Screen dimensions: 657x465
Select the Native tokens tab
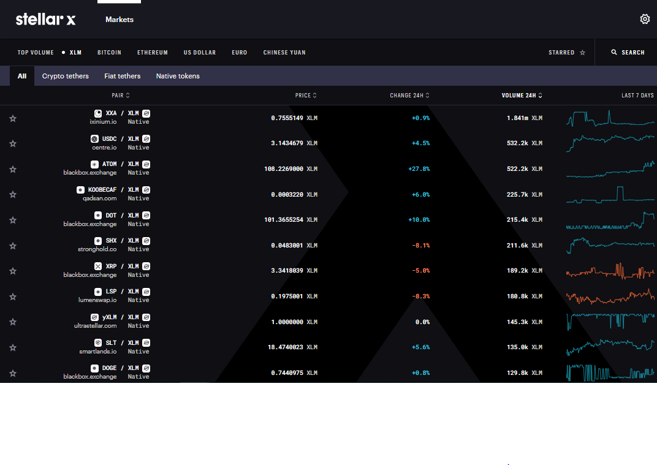pos(178,76)
